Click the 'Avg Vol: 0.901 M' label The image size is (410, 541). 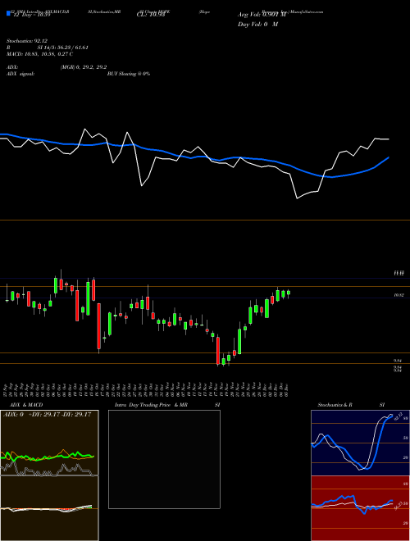[262, 15]
